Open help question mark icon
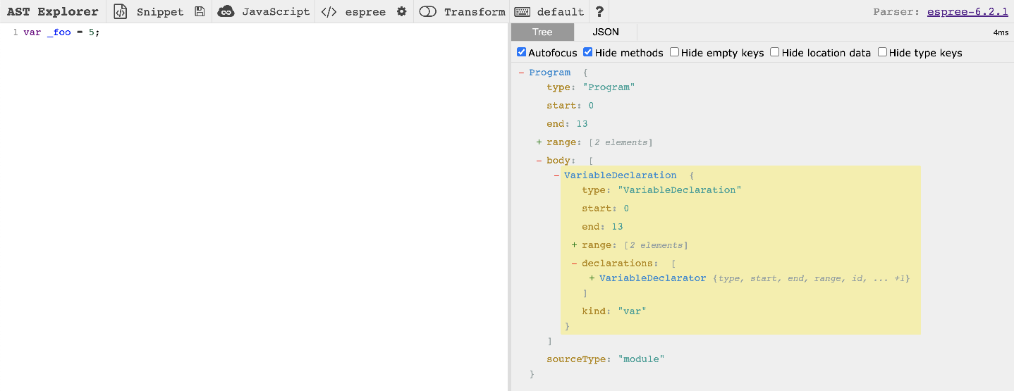Screen dimensions: 1014x391 point(599,11)
